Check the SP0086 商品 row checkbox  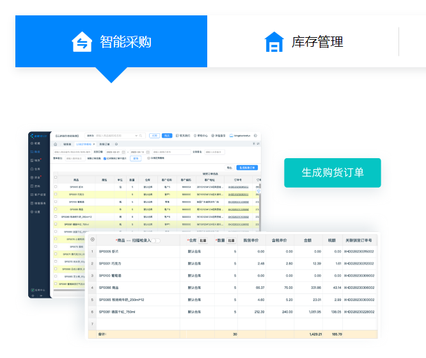[56, 209]
